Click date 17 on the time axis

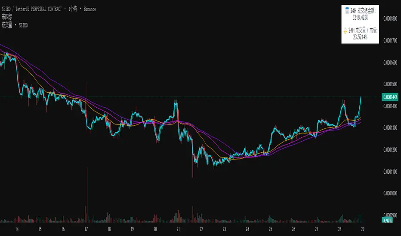(86, 230)
